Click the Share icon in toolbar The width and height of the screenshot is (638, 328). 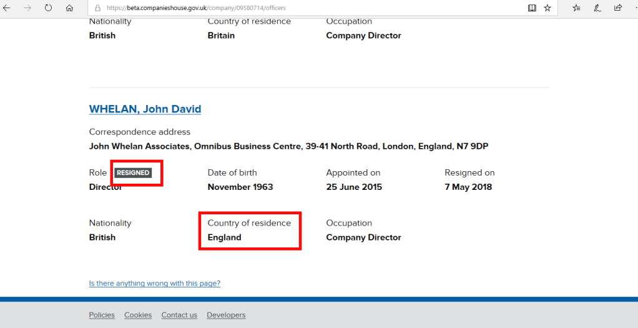click(x=618, y=8)
